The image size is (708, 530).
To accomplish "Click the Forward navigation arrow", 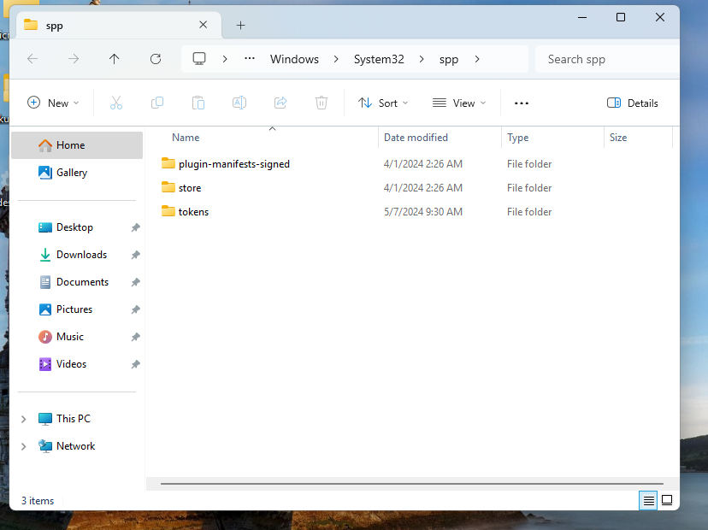I will [x=74, y=59].
